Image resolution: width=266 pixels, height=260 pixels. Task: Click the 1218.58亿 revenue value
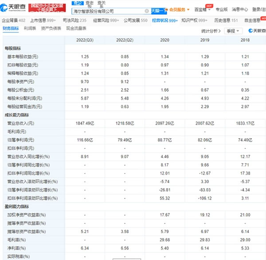click(125, 124)
